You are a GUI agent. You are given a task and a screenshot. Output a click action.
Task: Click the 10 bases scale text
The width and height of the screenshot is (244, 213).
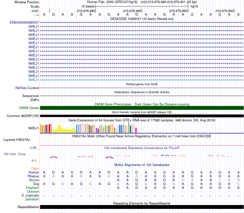coord(88,6)
